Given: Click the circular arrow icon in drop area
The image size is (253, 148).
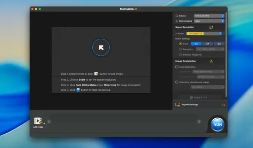Looking at the screenshot, I should 101,47.
